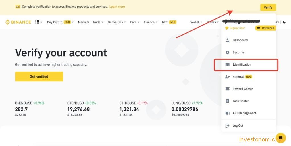Open the LUNC/BUSD price ticker
The height and width of the screenshot is (146, 291).
(187, 109)
